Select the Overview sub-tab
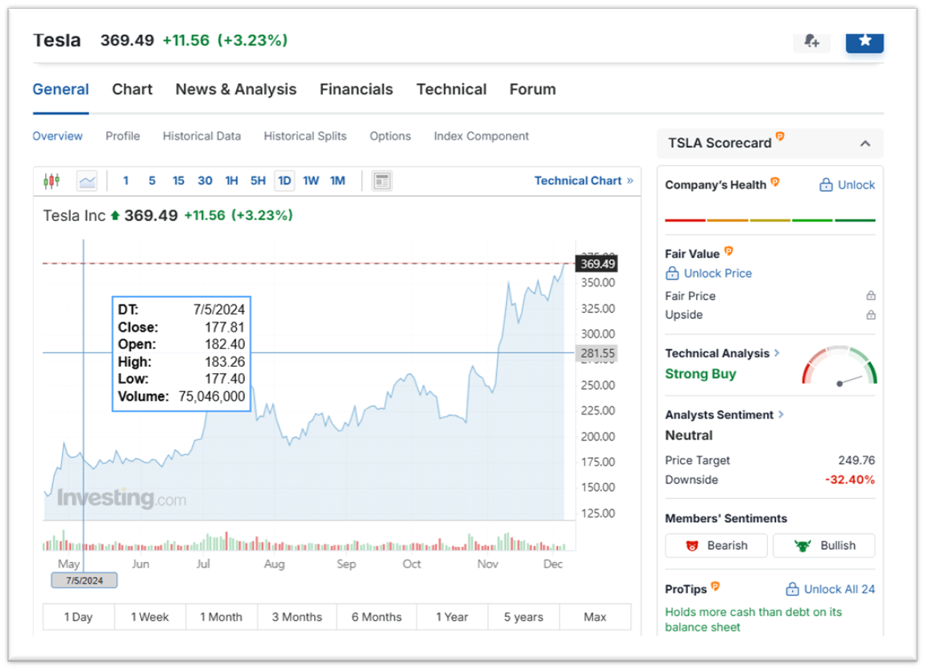 click(57, 135)
